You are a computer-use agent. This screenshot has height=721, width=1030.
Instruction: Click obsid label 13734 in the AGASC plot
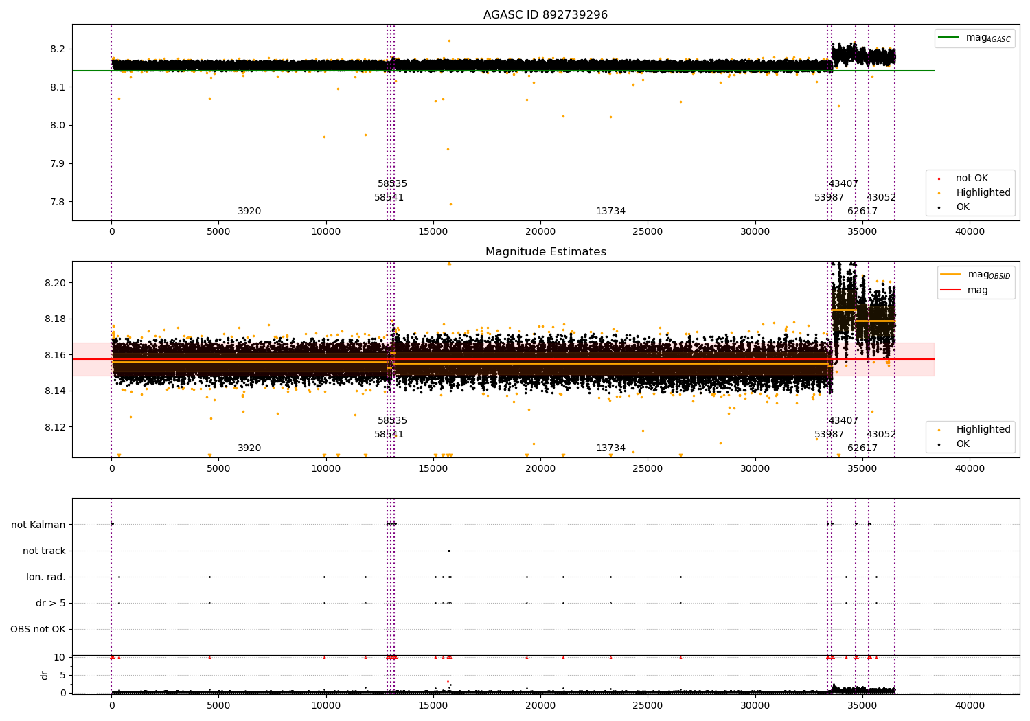(x=610, y=211)
